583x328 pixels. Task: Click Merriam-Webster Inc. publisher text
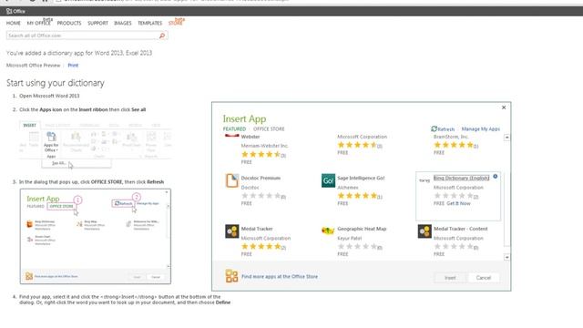(x=265, y=146)
